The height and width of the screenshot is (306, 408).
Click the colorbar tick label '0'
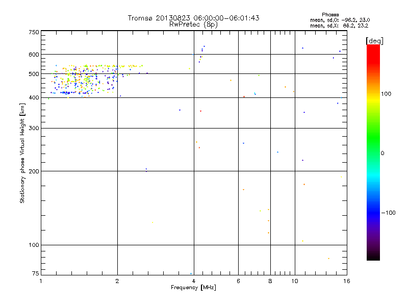point(382,154)
